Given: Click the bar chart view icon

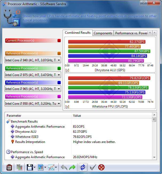Looking at the screenshot, I should (x=41, y=167).
